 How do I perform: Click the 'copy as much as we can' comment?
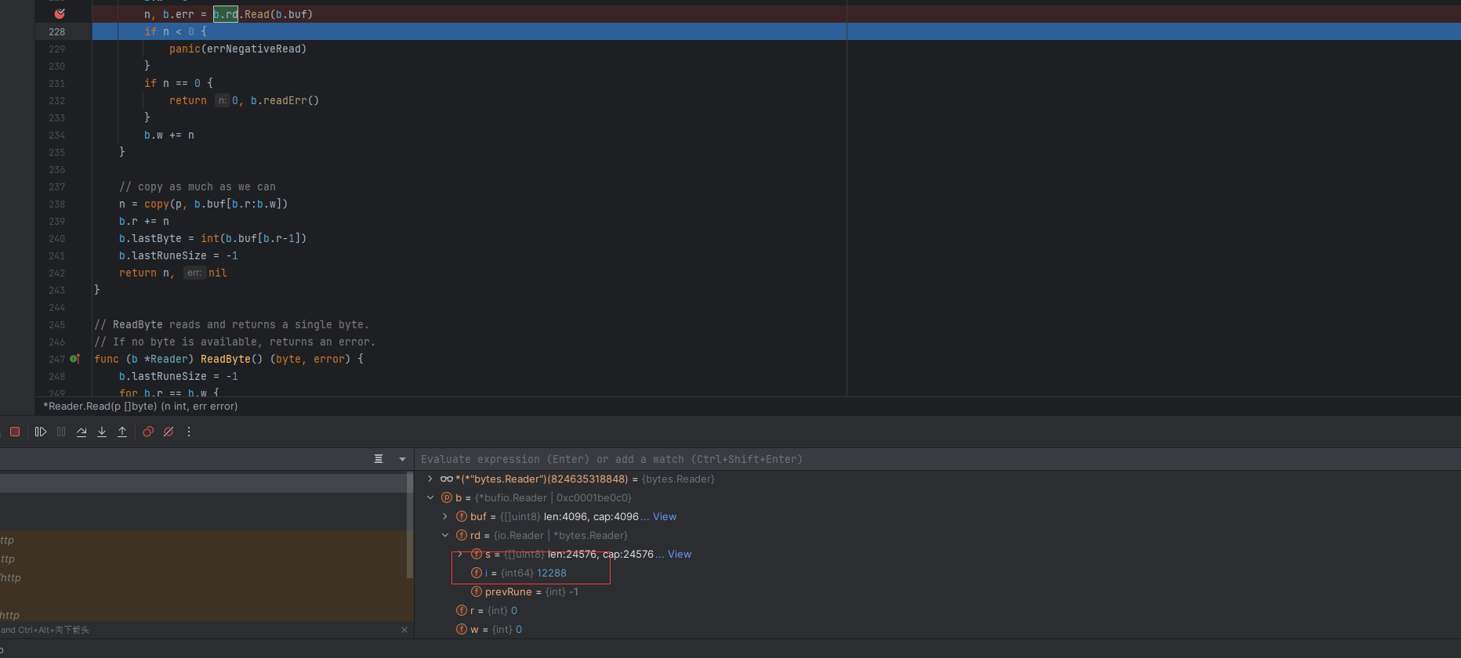click(198, 186)
